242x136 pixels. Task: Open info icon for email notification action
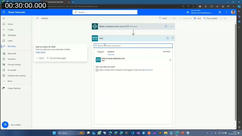click(x=170, y=60)
